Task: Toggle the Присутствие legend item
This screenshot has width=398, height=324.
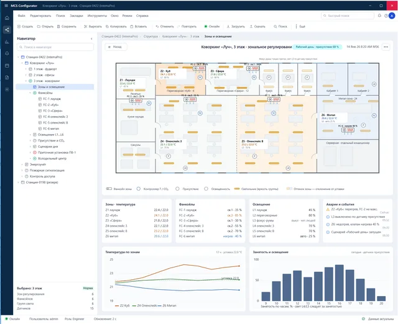Action: pos(187,189)
